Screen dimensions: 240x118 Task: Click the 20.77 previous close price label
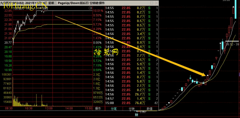click(8, 43)
